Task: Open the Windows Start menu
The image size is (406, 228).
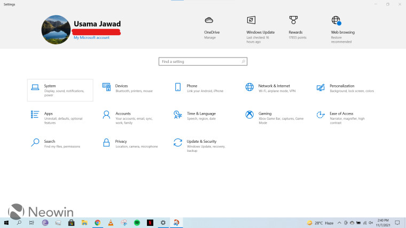Action: coord(6,223)
